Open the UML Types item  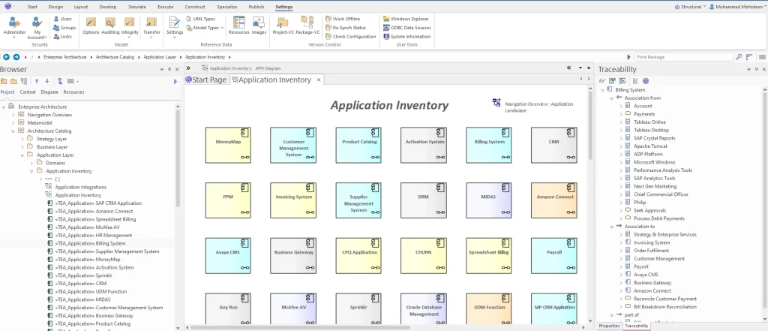(199, 19)
